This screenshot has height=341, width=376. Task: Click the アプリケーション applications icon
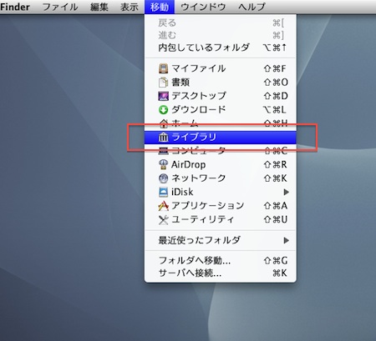163,206
